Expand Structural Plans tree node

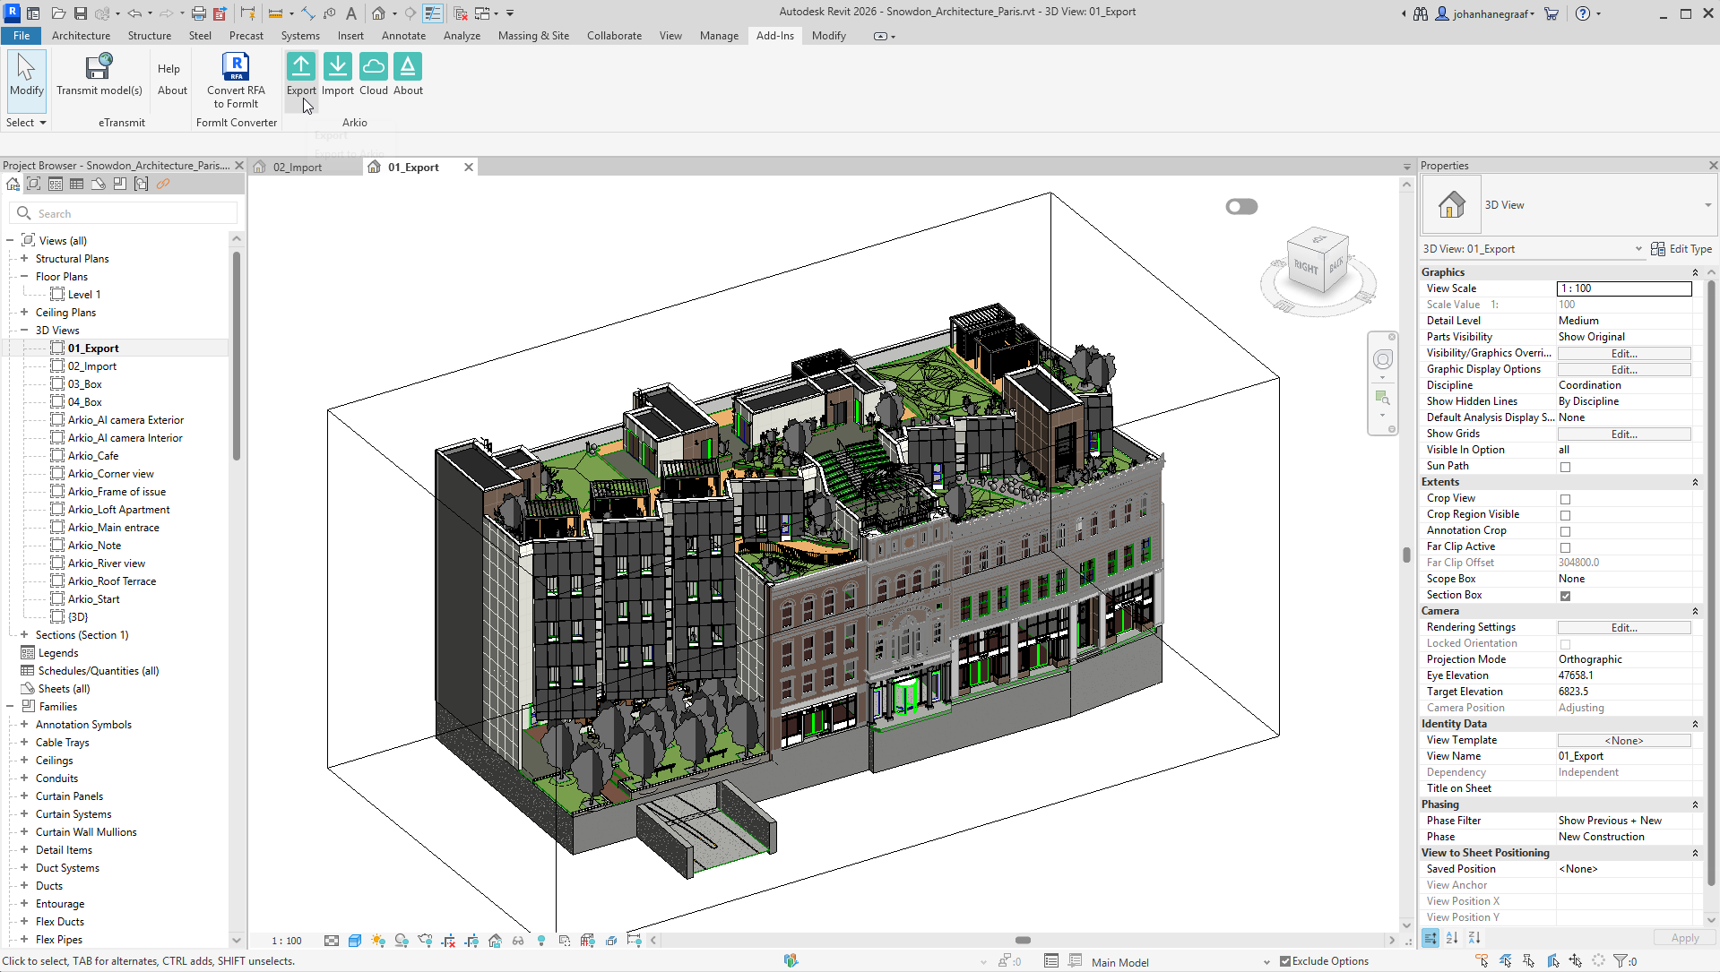[24, 259]
